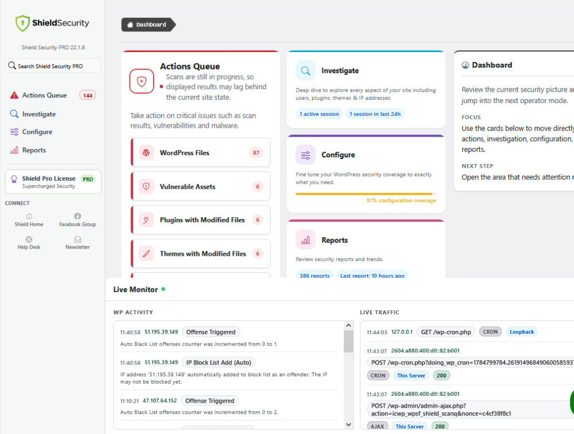Click Last report: 10 hours ago pill

(x=372, y=275)
